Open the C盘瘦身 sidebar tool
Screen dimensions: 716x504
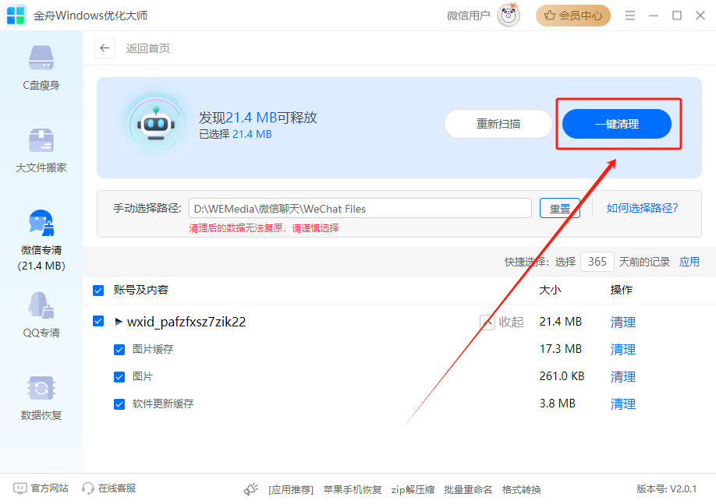point(41,69)
